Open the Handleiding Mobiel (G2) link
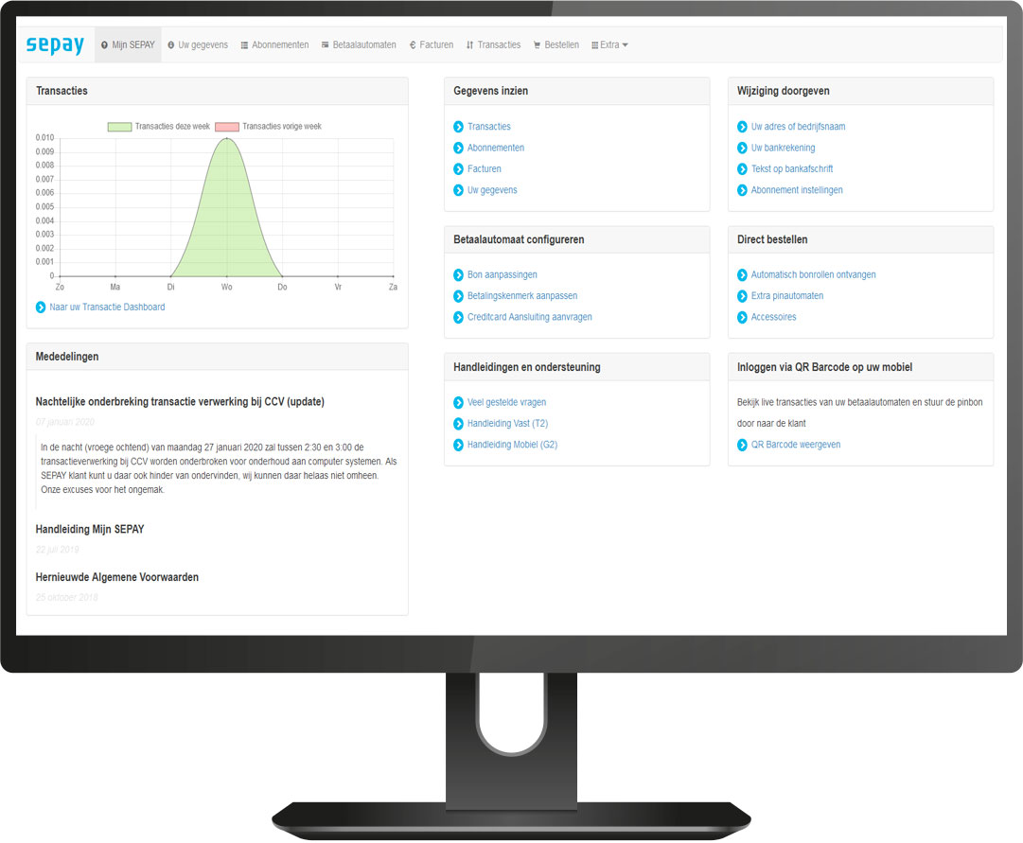The width and height of the screenshot is (1023, 843). click(512, 445)
